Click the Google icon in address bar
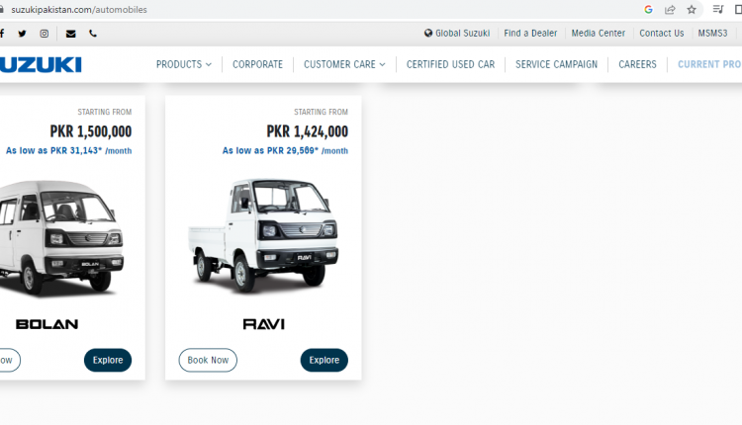The height and width of the screenshot is (425, 742). [648, 10]
